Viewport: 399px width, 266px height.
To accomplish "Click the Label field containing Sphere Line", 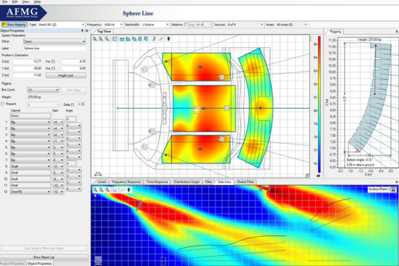I will pos(55,48).
